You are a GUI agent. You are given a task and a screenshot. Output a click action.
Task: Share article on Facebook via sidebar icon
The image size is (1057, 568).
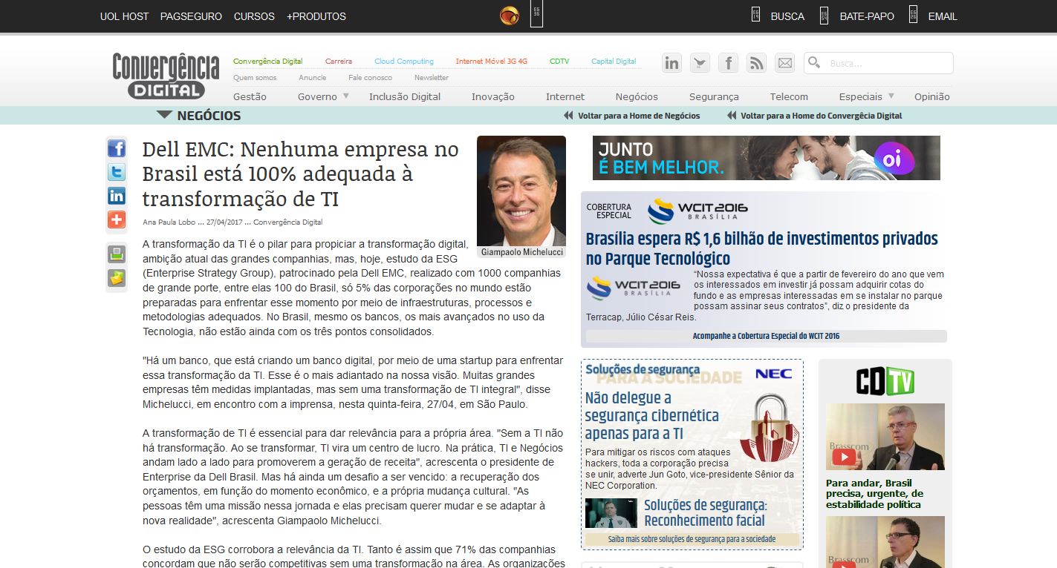(x=117, y=148)
